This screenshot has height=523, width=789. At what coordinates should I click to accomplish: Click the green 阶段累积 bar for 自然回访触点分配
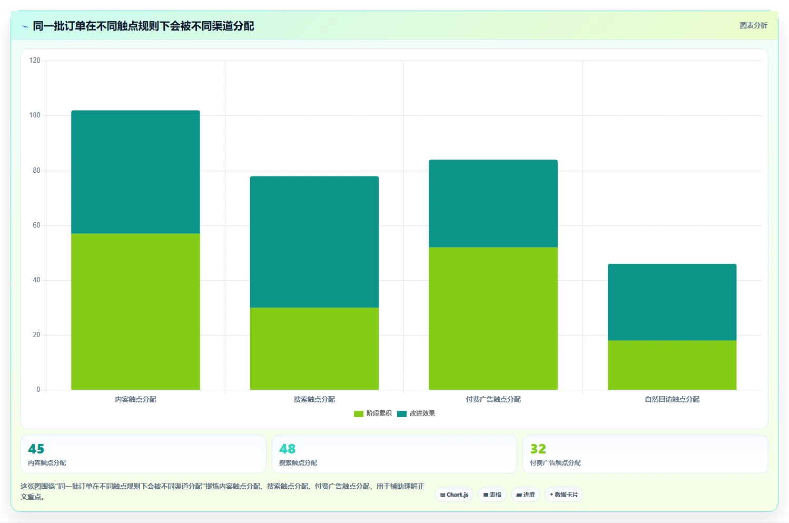[672, 365]
